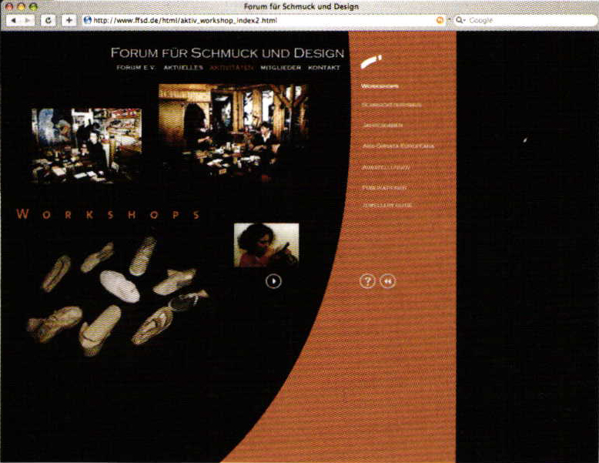
Task: Open the Google search magnifier dropdown
Action: 461,20
